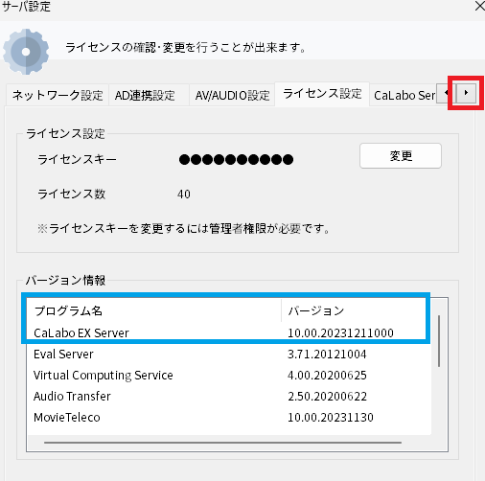Select the Virtual Computing Service row
Viewport: 485px width, 481px height.
(229, 375)
